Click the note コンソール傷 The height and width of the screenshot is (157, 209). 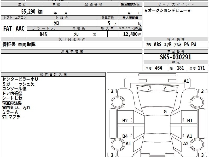click(14, 89)
